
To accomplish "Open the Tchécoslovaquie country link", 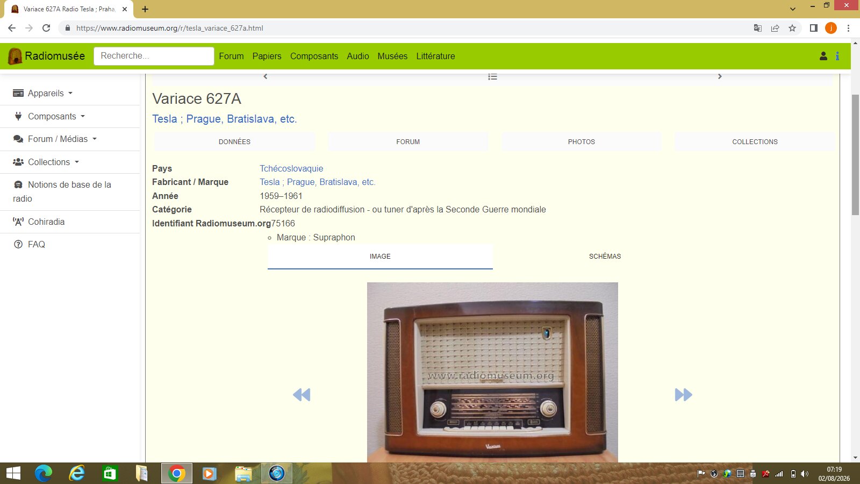I will (x=291, y=168).
